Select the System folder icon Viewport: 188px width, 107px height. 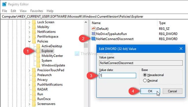pos(38,61)
